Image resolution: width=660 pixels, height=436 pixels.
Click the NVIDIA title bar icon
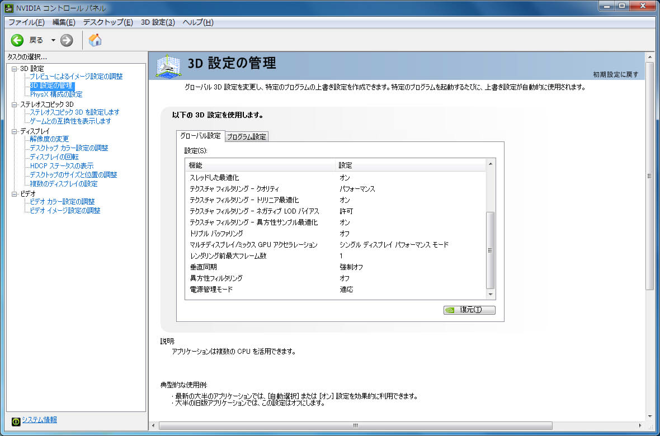pyautogui.click(x=9, y=8)
